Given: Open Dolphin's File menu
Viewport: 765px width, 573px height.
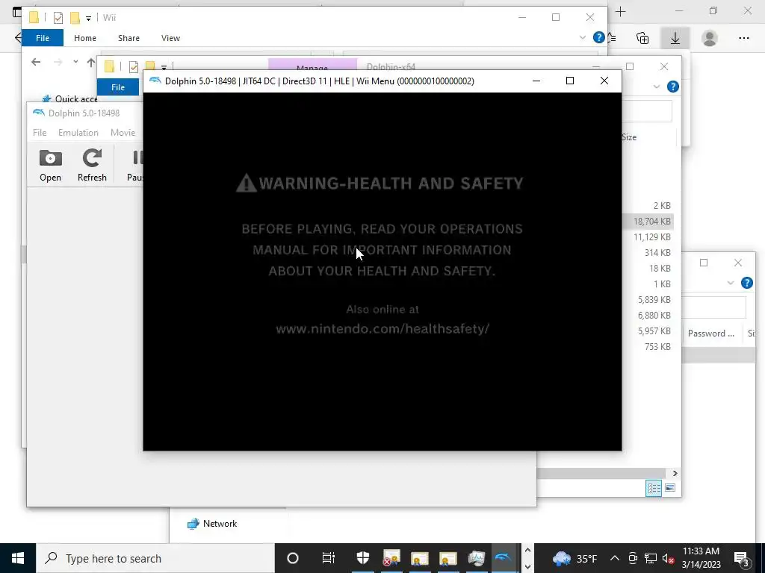Looking at the screenshot, I should point(40,133).
